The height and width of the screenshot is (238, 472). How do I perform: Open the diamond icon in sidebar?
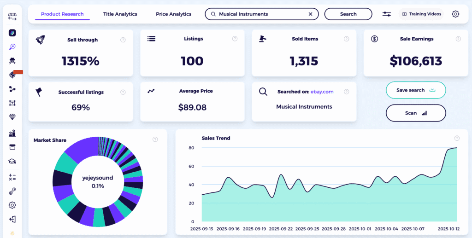(12, 117)
